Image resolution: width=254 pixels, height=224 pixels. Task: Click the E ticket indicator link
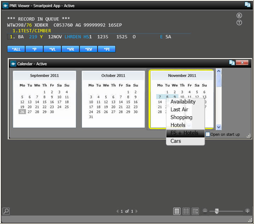161,37
